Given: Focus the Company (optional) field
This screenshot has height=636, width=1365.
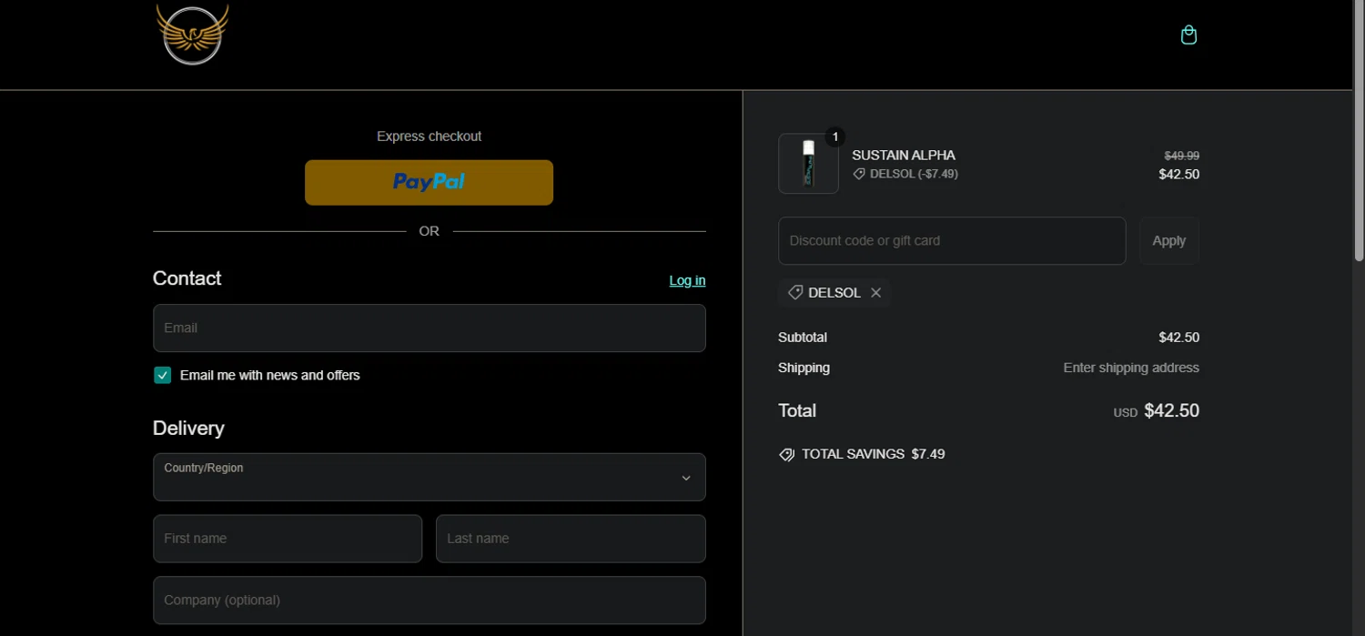Looking at the screenshot, I should [x=430, y=601].
